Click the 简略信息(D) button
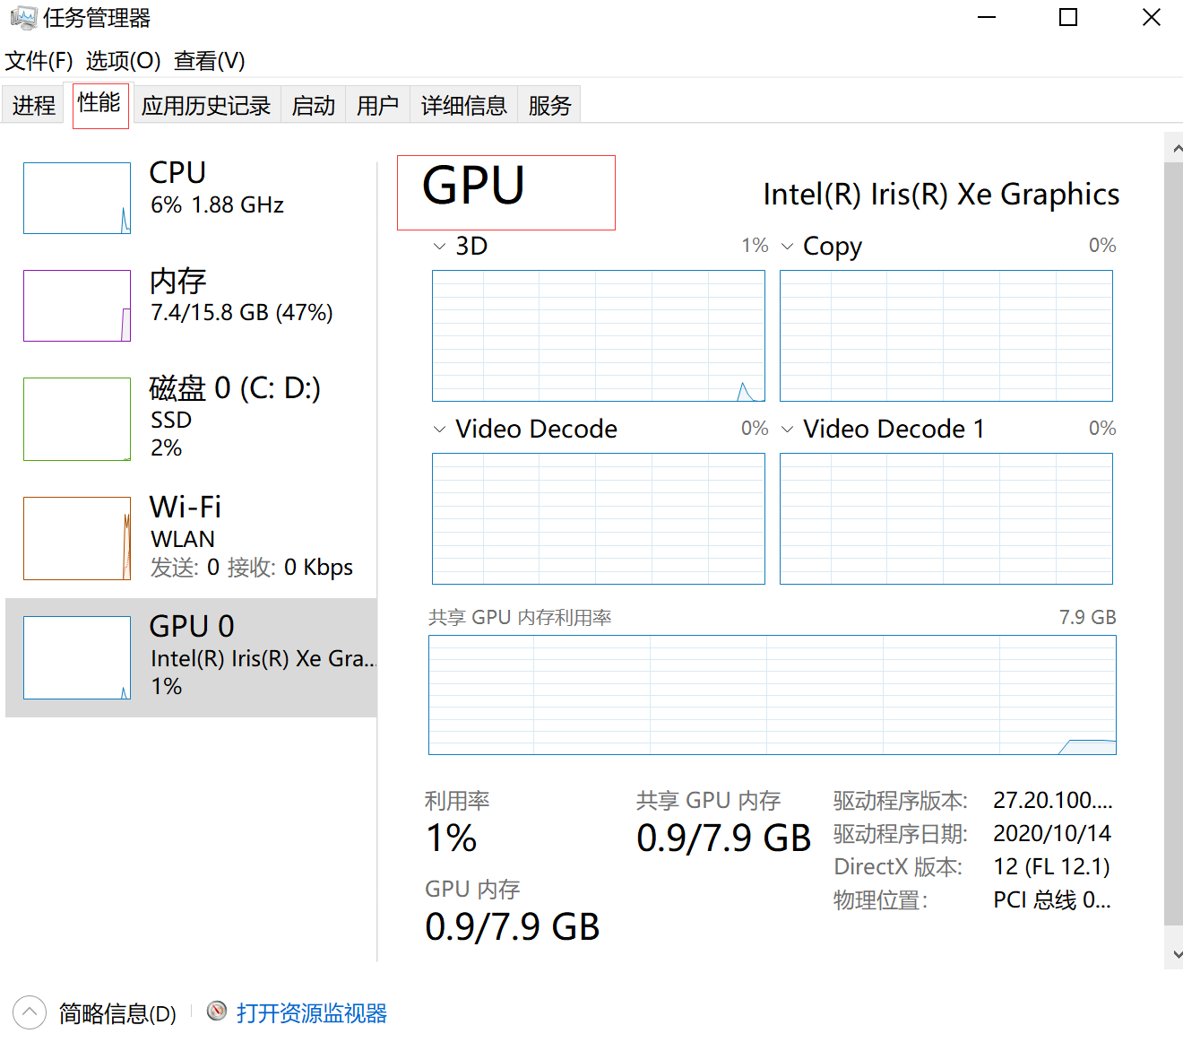The image size is (1183, 1051). coord(117,1012)
